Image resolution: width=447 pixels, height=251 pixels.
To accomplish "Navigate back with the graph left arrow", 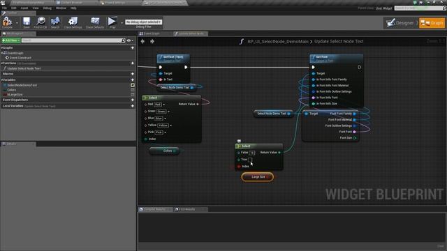I will (x=142, y=42).
